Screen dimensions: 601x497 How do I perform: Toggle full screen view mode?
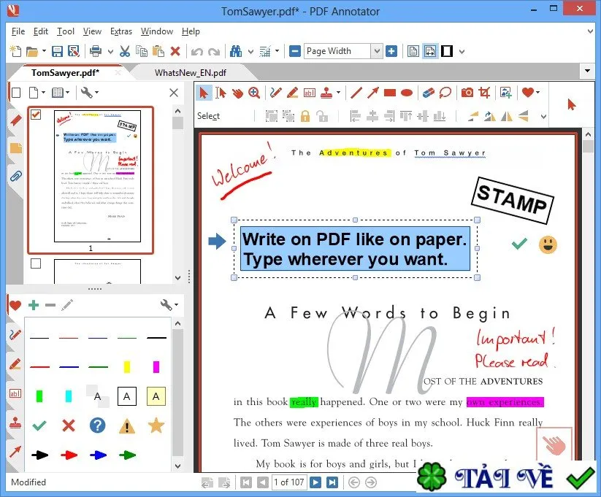pos(447,51)
